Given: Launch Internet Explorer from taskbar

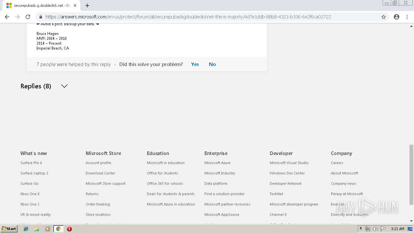Looking at the screenshot, I should coord(26,229).
